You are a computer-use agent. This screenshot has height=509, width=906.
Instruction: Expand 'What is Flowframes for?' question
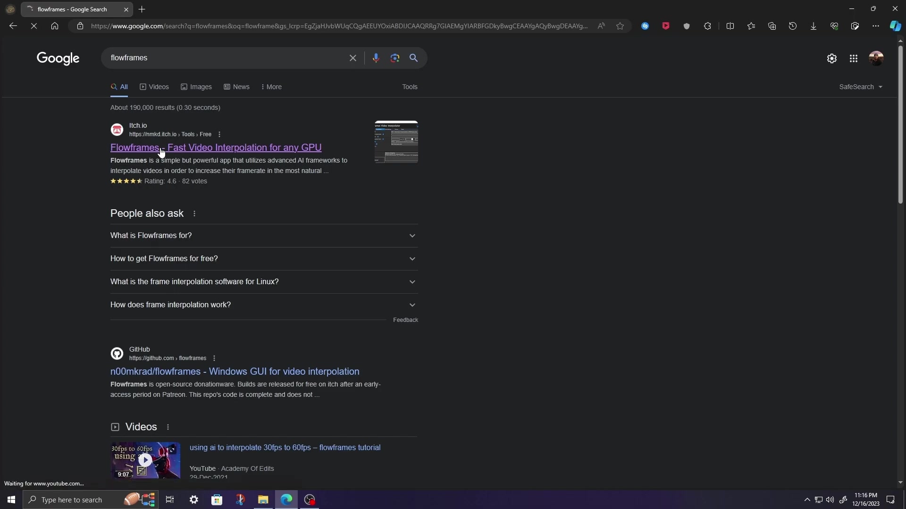[x=264, y=236]
